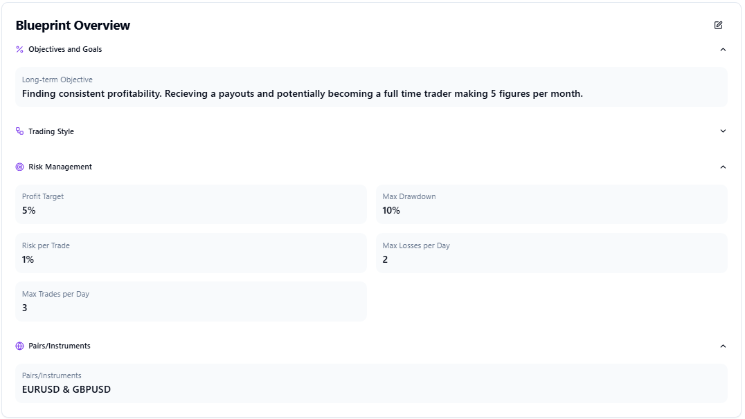The width and height of the screenshot is (745, 419).
Task: Click the Risk Management header label
Action: tap(60, 167)
